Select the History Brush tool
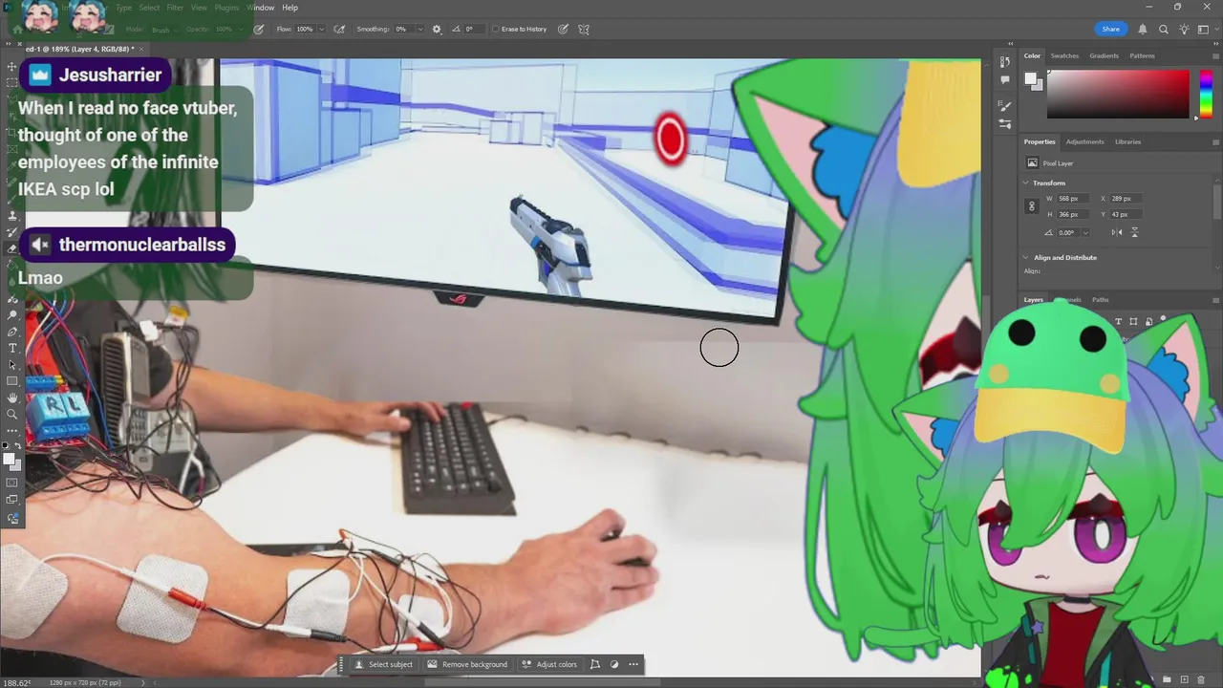Screen dimensions: 1223x688 click(x=12, y=232)
